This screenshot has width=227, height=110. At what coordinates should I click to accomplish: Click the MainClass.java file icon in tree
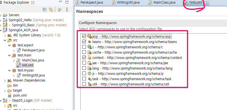18,60
